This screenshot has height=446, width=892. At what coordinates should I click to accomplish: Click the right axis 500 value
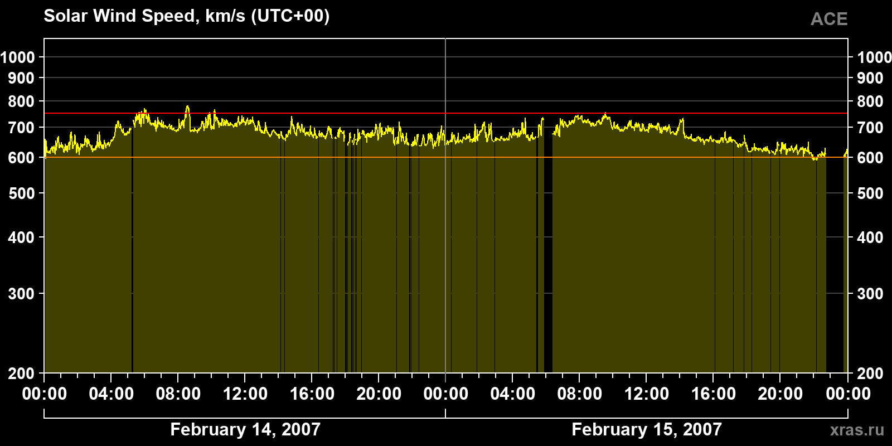[870, 193]
